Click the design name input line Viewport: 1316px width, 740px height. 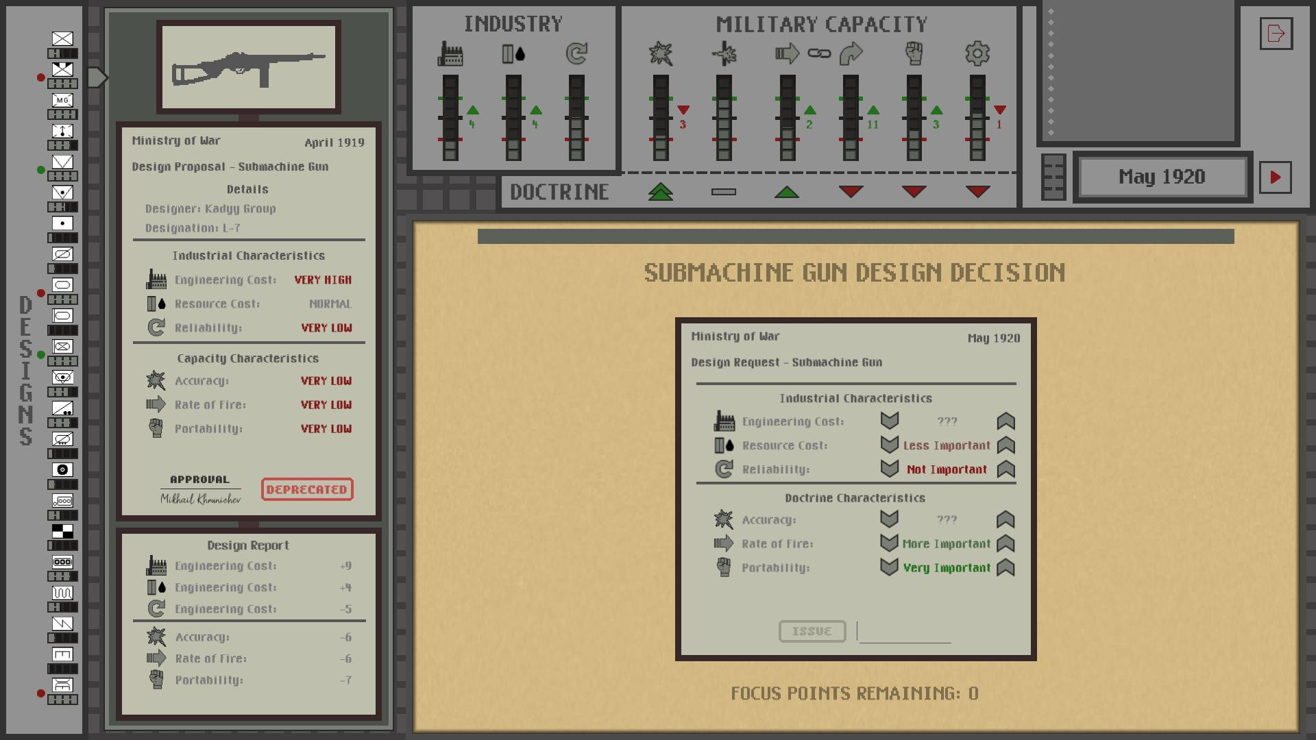point(905,632)
